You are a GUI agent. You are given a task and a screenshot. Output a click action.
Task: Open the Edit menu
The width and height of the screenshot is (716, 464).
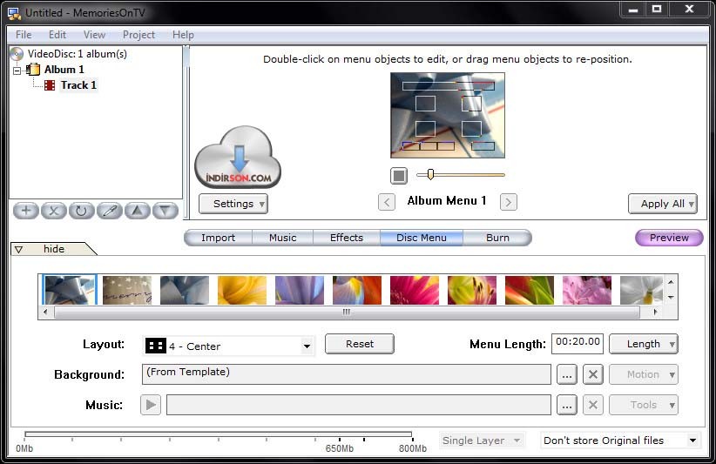pyautogui.click(x=57, y=35)
